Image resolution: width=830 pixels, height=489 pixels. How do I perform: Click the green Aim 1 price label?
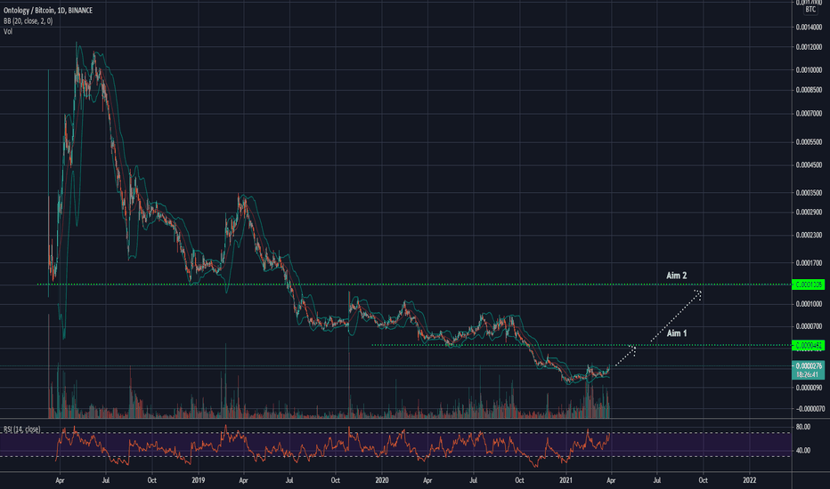pyautogui.click(x=809, y=346)
